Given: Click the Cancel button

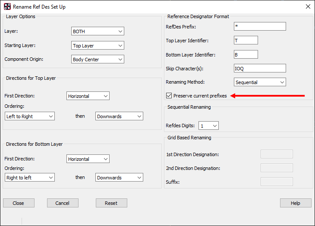Looking at the screenshot, I should [x=63, y=203].
